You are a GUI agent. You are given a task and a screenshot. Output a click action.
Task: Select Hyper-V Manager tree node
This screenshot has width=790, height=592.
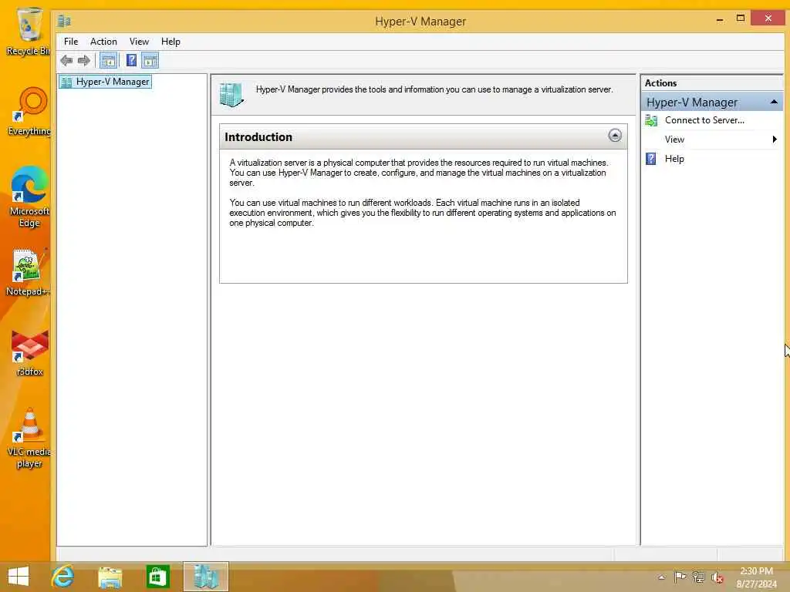point(105,82)
